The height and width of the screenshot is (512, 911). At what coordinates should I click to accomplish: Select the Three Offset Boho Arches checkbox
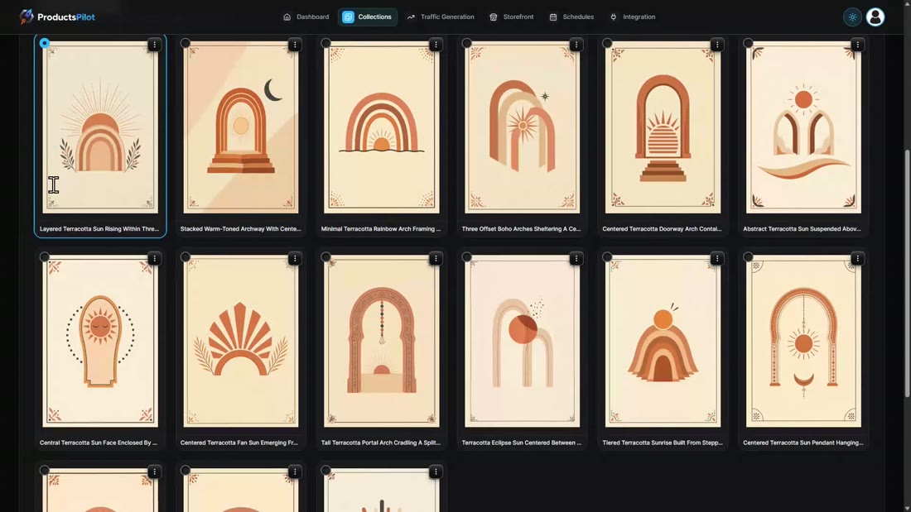point(466,43)
